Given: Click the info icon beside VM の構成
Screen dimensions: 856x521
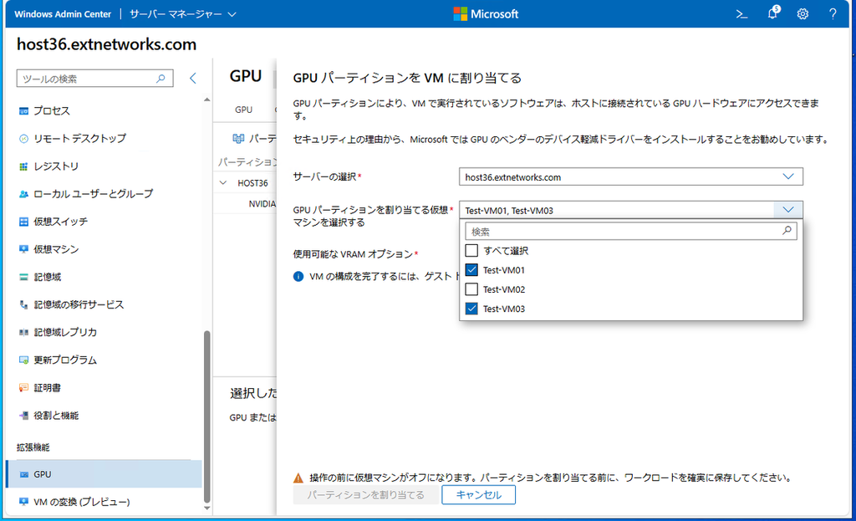Looking at the screenshot, I should 298,276.
